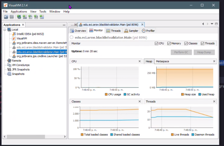Click the Local computer icon

[9, 29]
